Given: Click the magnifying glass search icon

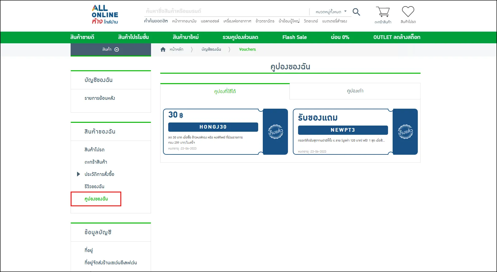Looking at the screenshot, I should (356, 12).
